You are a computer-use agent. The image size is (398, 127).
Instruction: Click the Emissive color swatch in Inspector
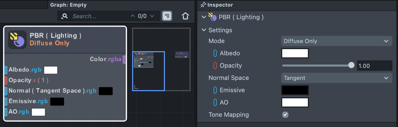point(295,90)
